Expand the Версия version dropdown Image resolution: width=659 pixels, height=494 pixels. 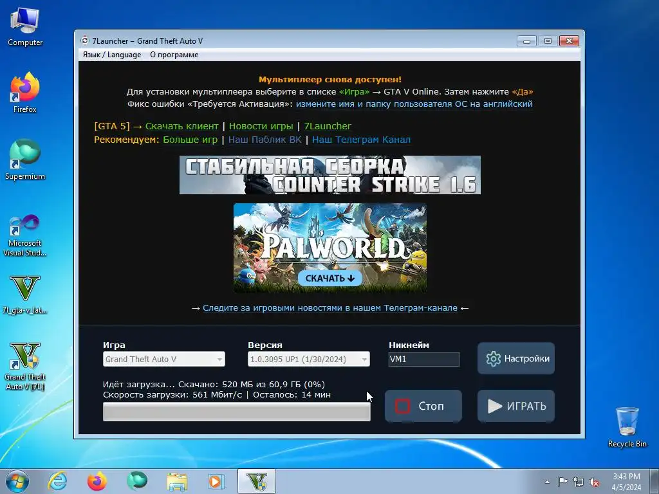(x=308, y=359)
